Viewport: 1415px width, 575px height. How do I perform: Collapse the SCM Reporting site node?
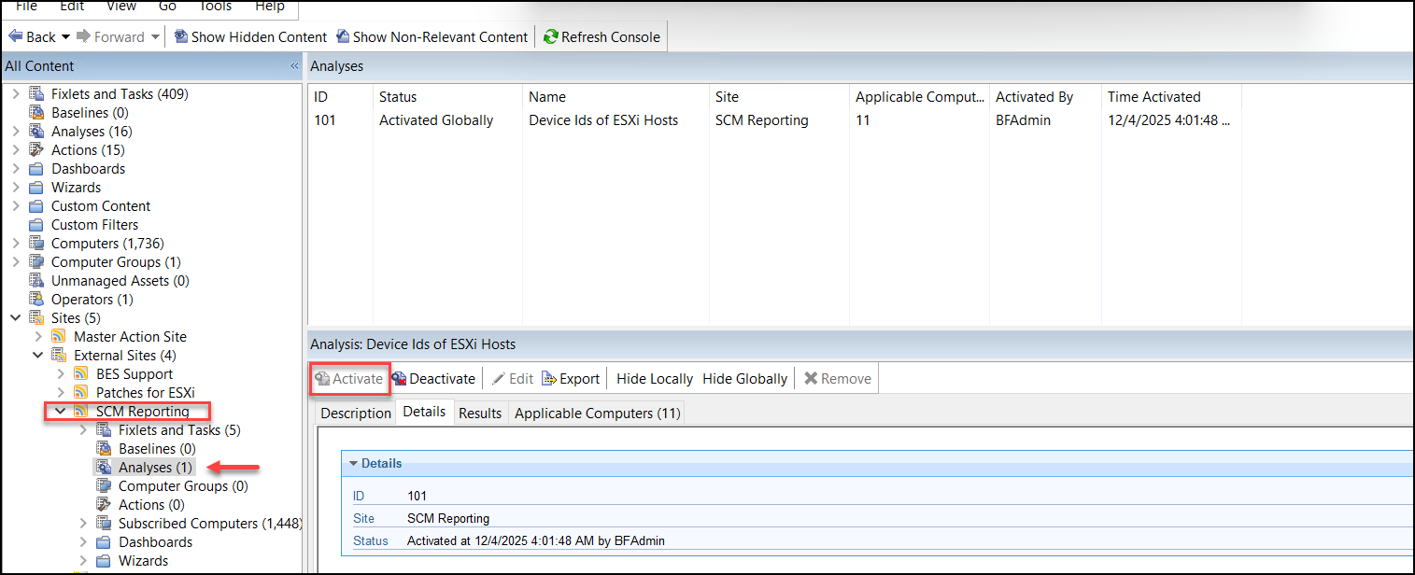point(60,412)
